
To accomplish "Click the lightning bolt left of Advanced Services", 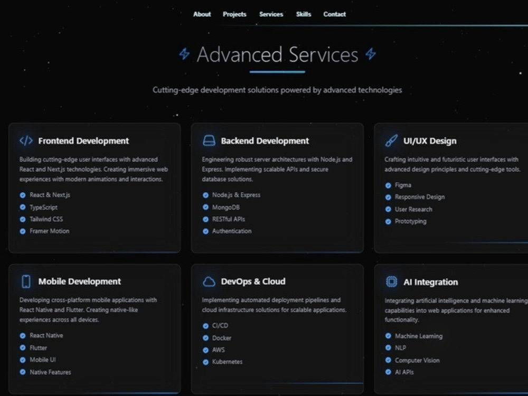I will (184, 54).
